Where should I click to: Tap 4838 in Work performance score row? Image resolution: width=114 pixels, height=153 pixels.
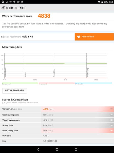[x=46, y=109]
